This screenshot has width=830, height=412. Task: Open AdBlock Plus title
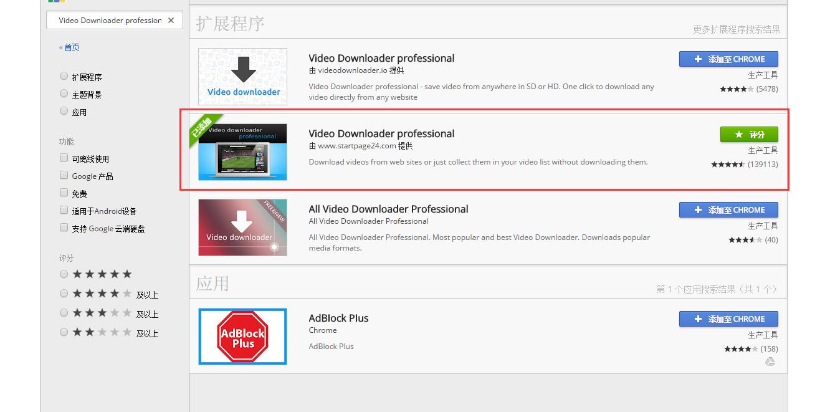[x=338, y=318]
